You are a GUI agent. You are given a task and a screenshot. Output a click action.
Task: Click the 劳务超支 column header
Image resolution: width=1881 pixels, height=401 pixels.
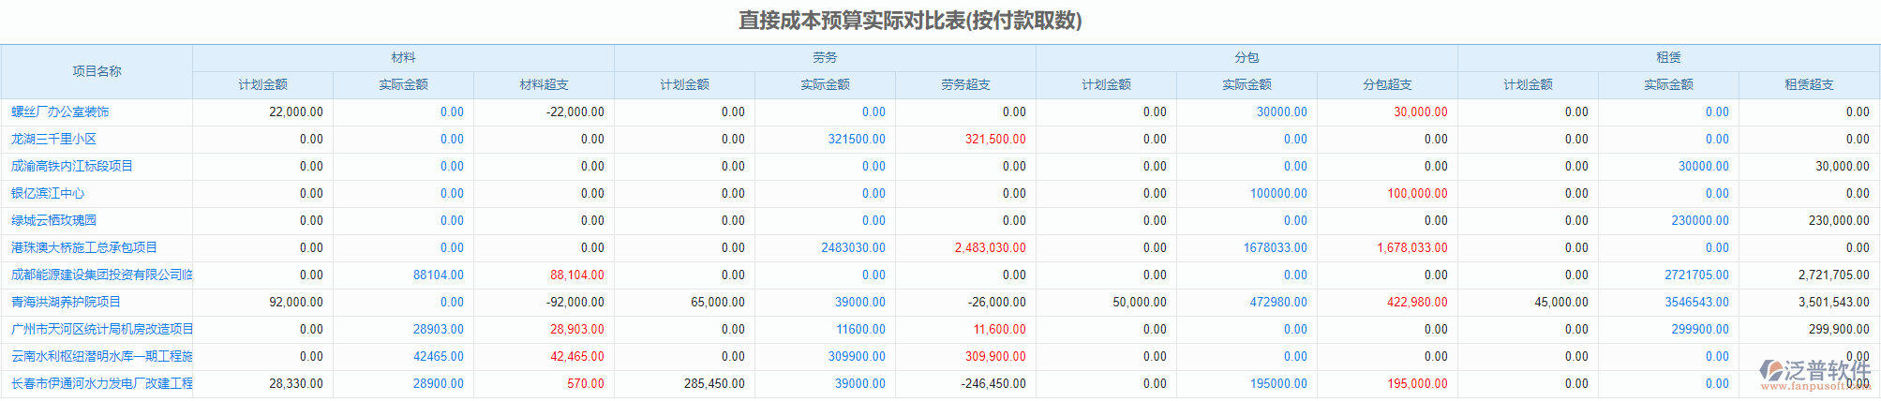point(965,84)
